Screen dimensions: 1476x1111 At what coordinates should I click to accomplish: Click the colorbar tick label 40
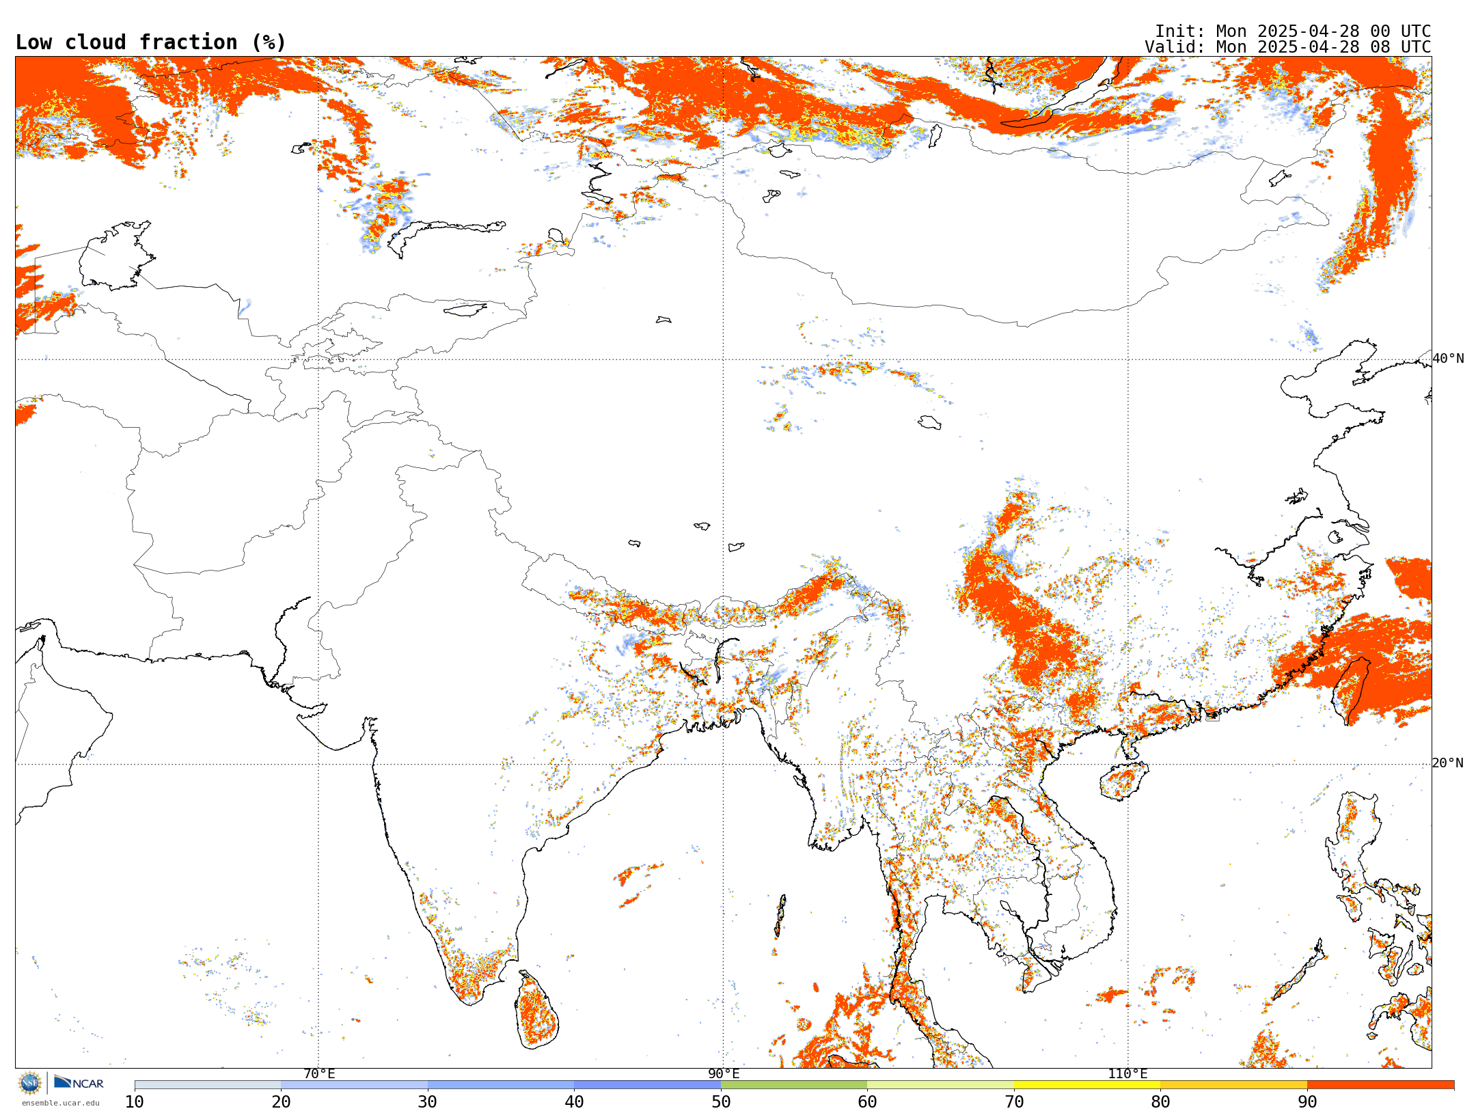574,1102
